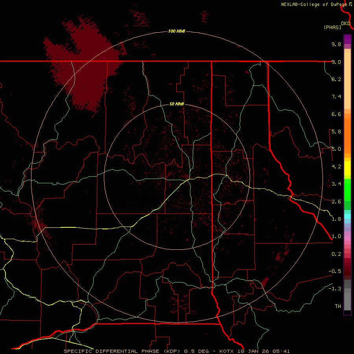354x354 pixels.
Task: Click the 2.6 scale value
Action: pos(336,202)
